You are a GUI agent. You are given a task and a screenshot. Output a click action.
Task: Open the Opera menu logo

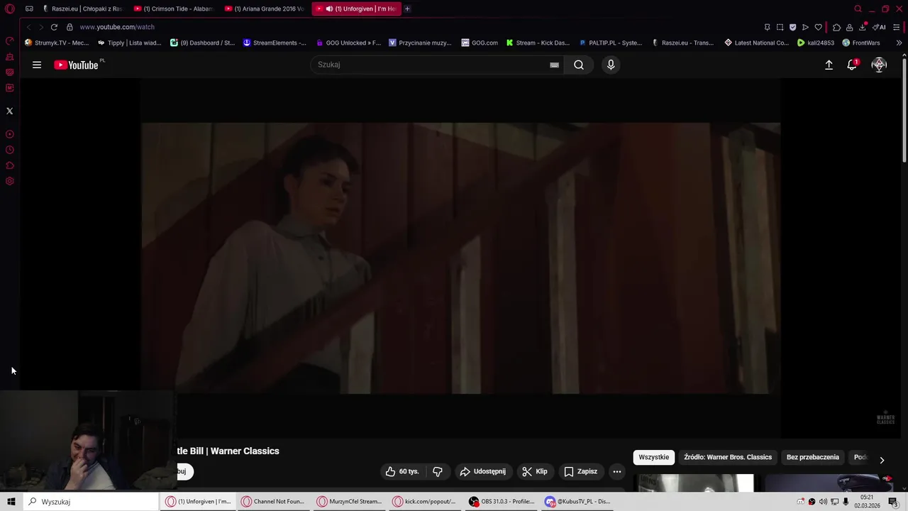point(10,9)
